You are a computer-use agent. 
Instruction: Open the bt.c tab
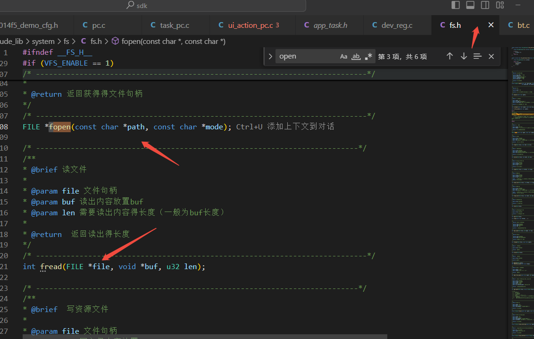(517, 25)
